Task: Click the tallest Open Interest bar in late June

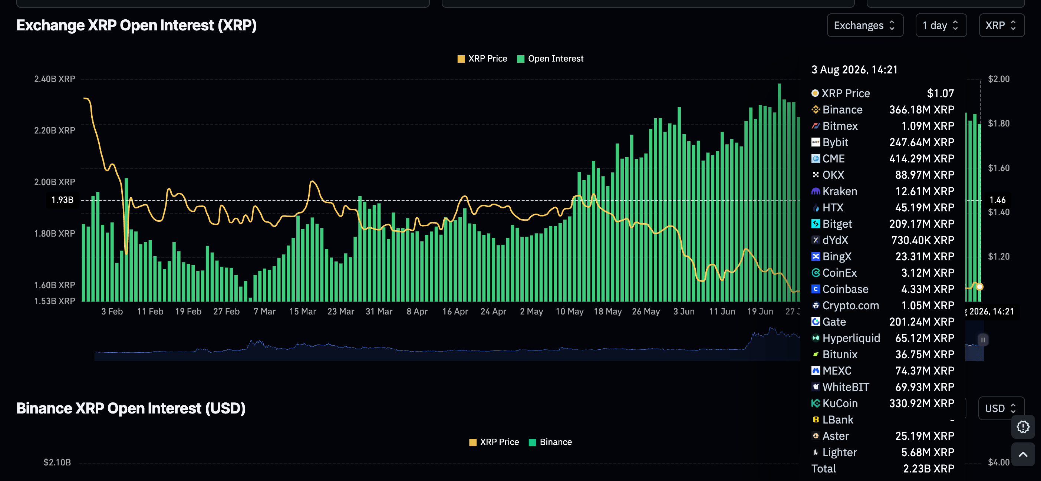Action: click(x=780, y=192)
